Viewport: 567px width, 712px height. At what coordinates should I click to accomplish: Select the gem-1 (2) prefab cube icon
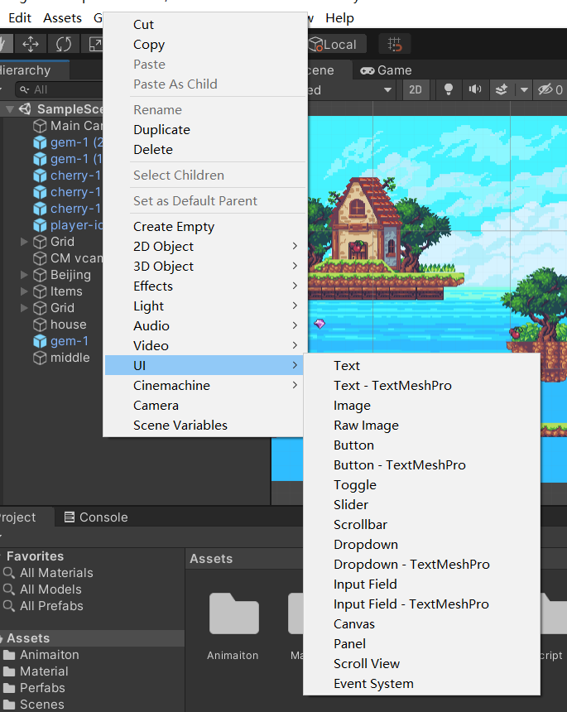coord(40,142)
